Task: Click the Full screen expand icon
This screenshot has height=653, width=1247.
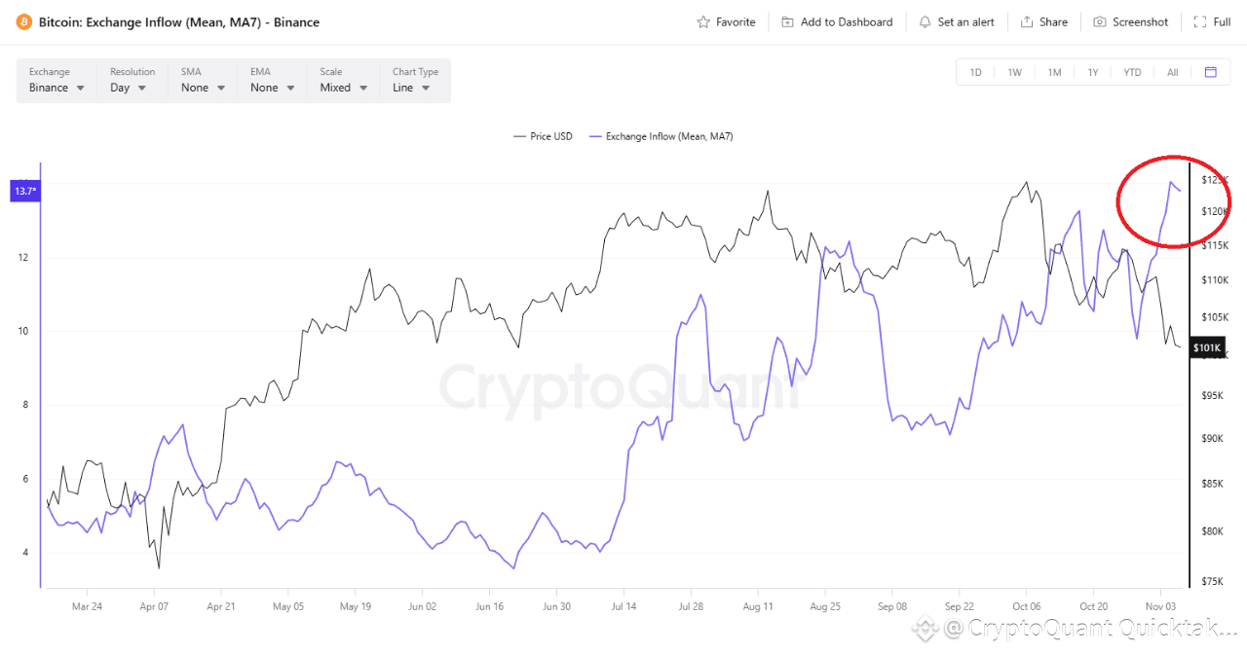Action: tap(1198, 22)
